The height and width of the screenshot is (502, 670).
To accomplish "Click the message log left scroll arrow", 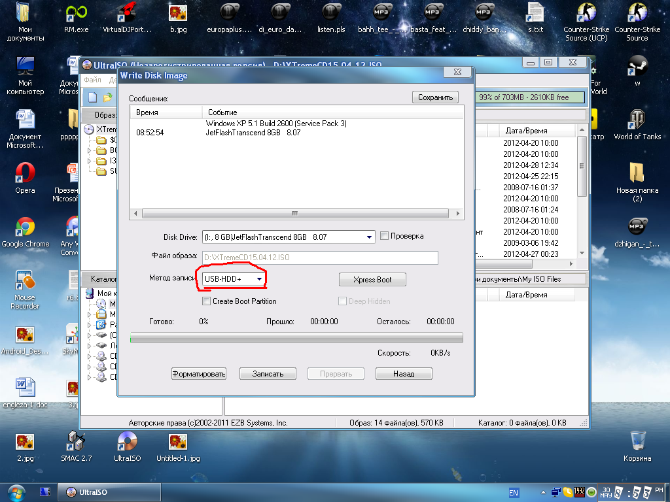I will (x=135, y=213).
